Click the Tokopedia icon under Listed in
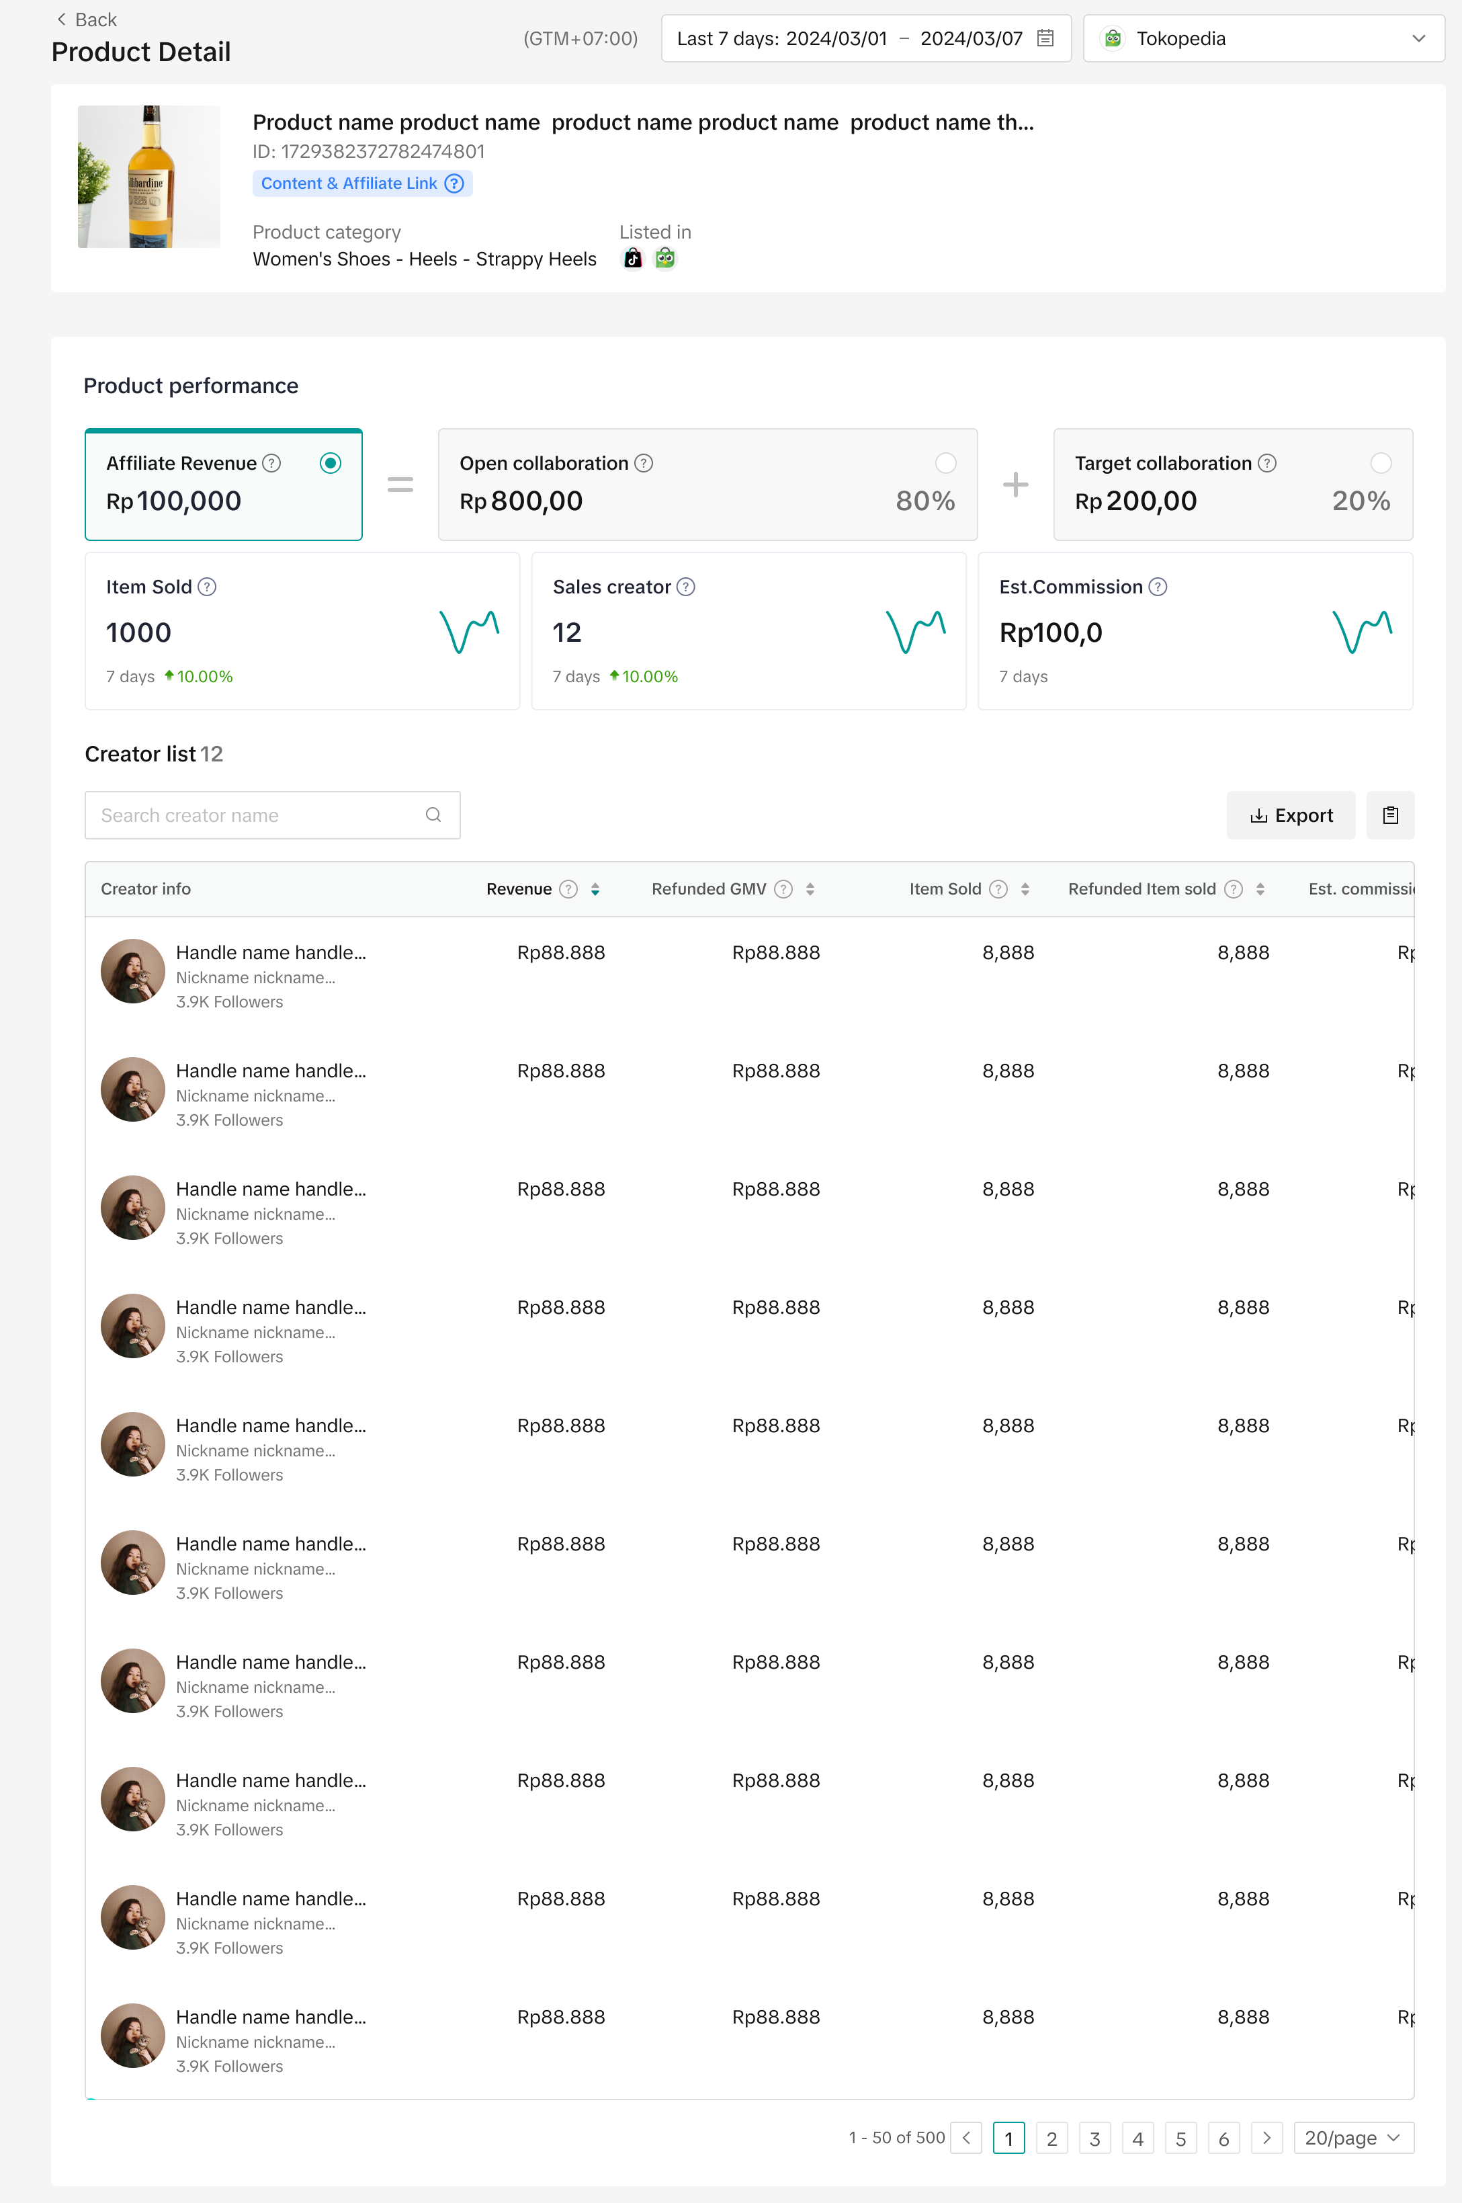Image resolution: width=1462 pixels, height=2203 pixels. click(x=664, y=259)
